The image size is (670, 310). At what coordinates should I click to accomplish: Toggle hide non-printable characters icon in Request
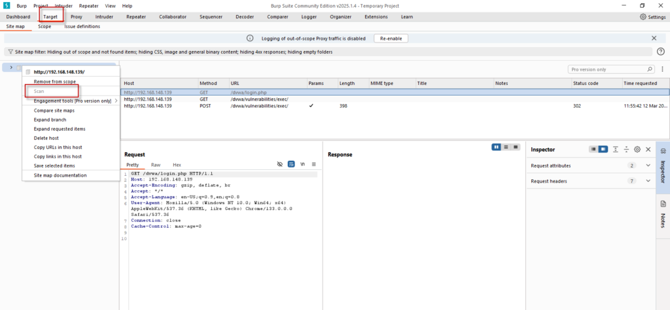[x=279, y=164]
